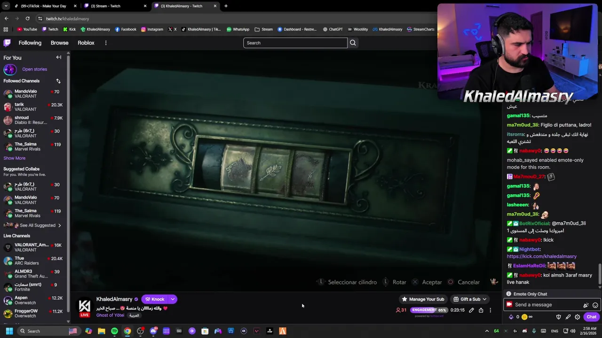Open the stream's three-dot options menu
602x338 pixels.
tap(490, 310)
